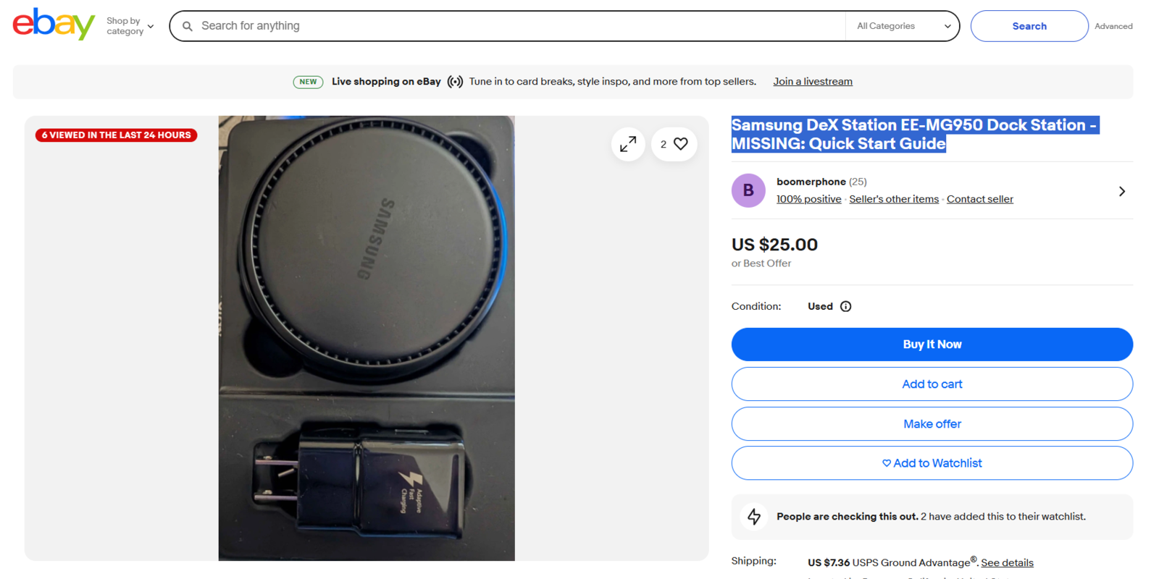Click the right arrow beside seller details
The image size is (1159, 579).
tap(1121, 190)
